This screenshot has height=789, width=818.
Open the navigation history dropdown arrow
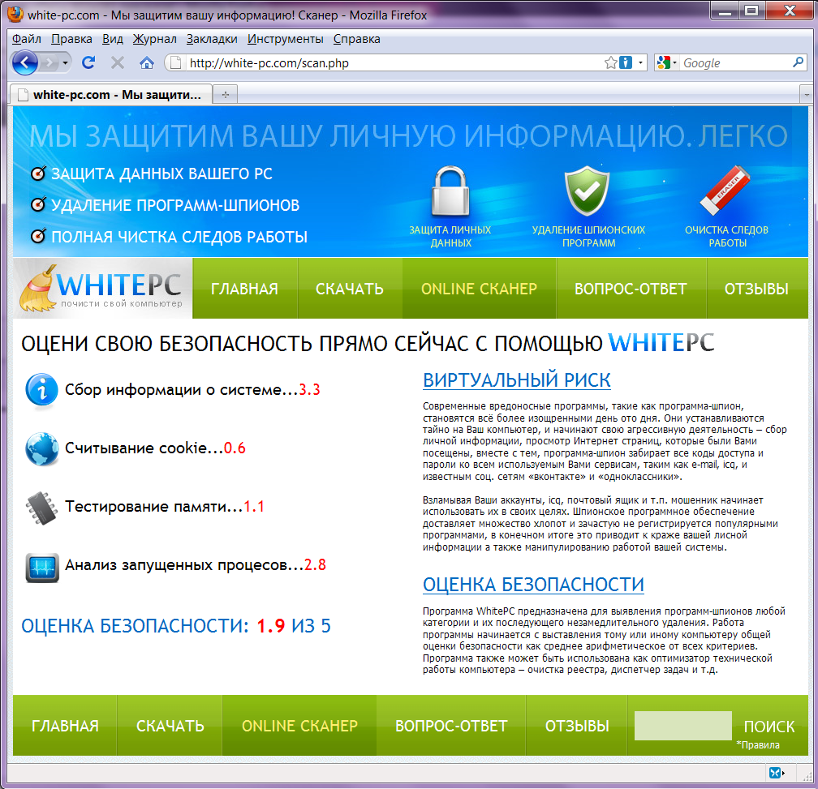click(65, 63)
